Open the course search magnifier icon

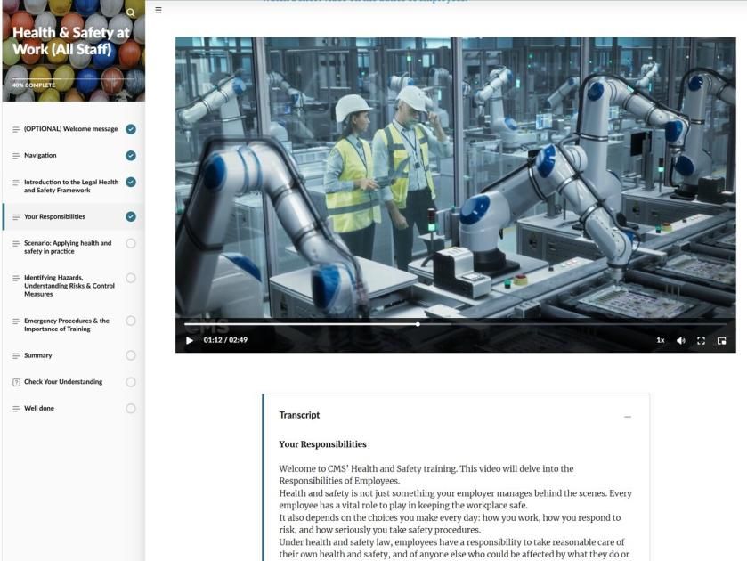click(x=131, y=12)
